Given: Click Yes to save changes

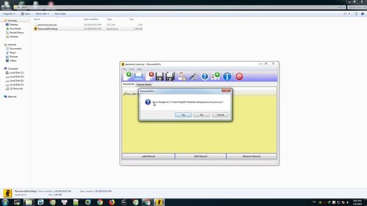Looking at the screenshot, I should (x=183, y=114).
